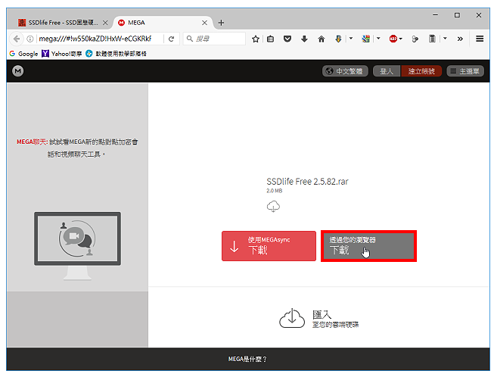This screenshot has width=494, height=377.
Task: Expand dropdown beside colorful puzzle extension
Action: [x=378, y=39]
